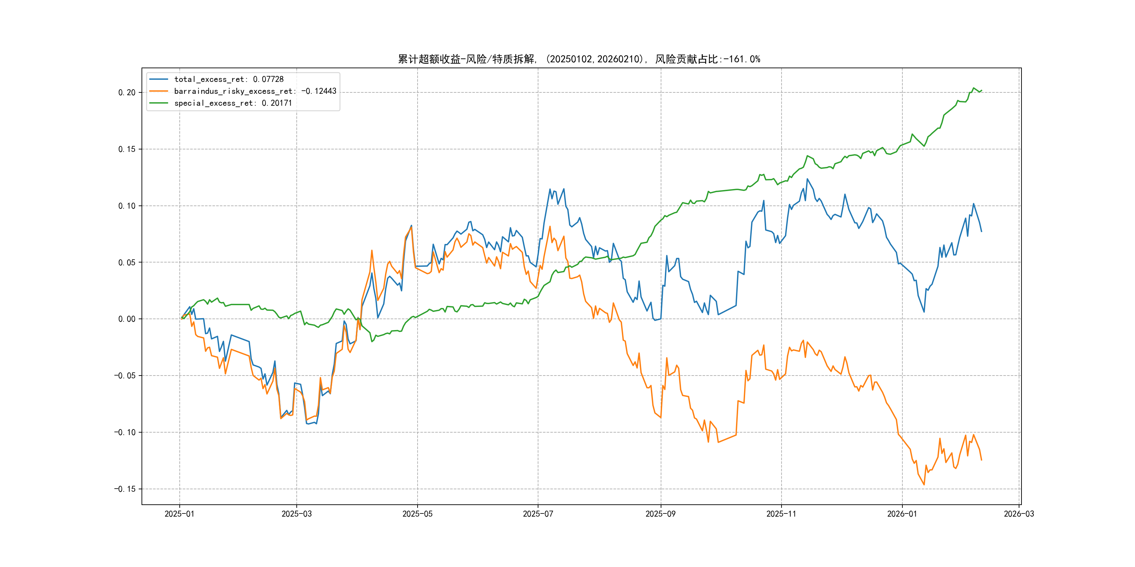Click the 0.00 y-axis tick label
1135x567 pixels.
[127, 319]
